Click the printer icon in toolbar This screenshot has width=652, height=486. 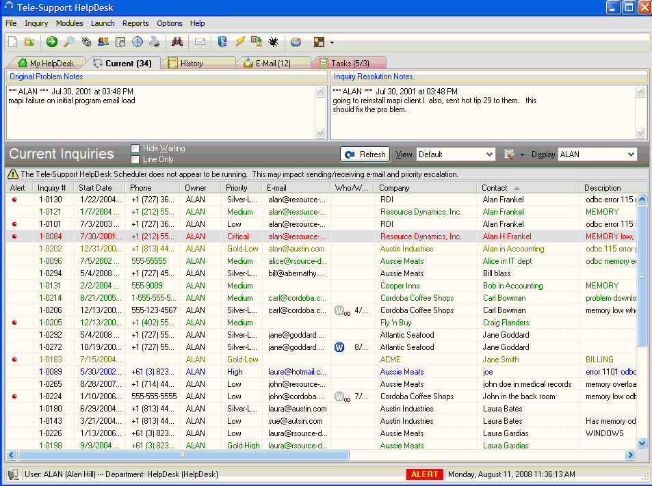[x=155, y=42]
